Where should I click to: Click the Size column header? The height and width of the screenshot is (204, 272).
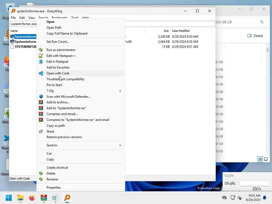click(x=166, y=31)
